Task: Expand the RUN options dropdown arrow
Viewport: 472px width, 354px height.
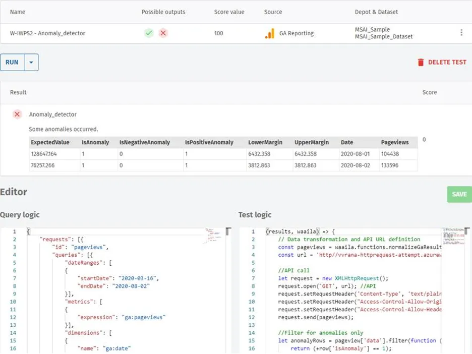Action: click(31, 63)
